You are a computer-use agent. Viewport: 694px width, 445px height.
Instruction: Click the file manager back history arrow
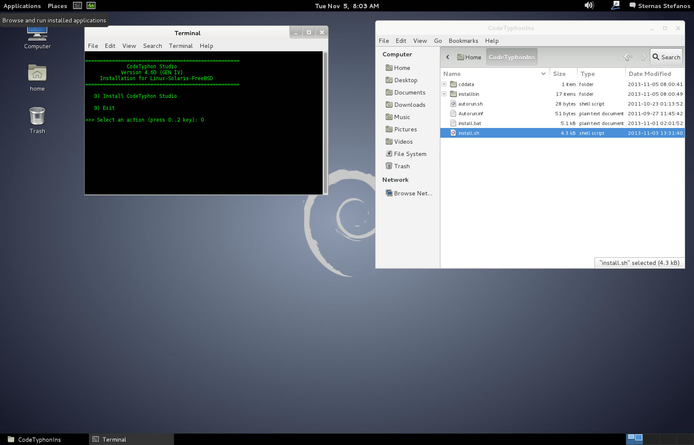(628, 57)
